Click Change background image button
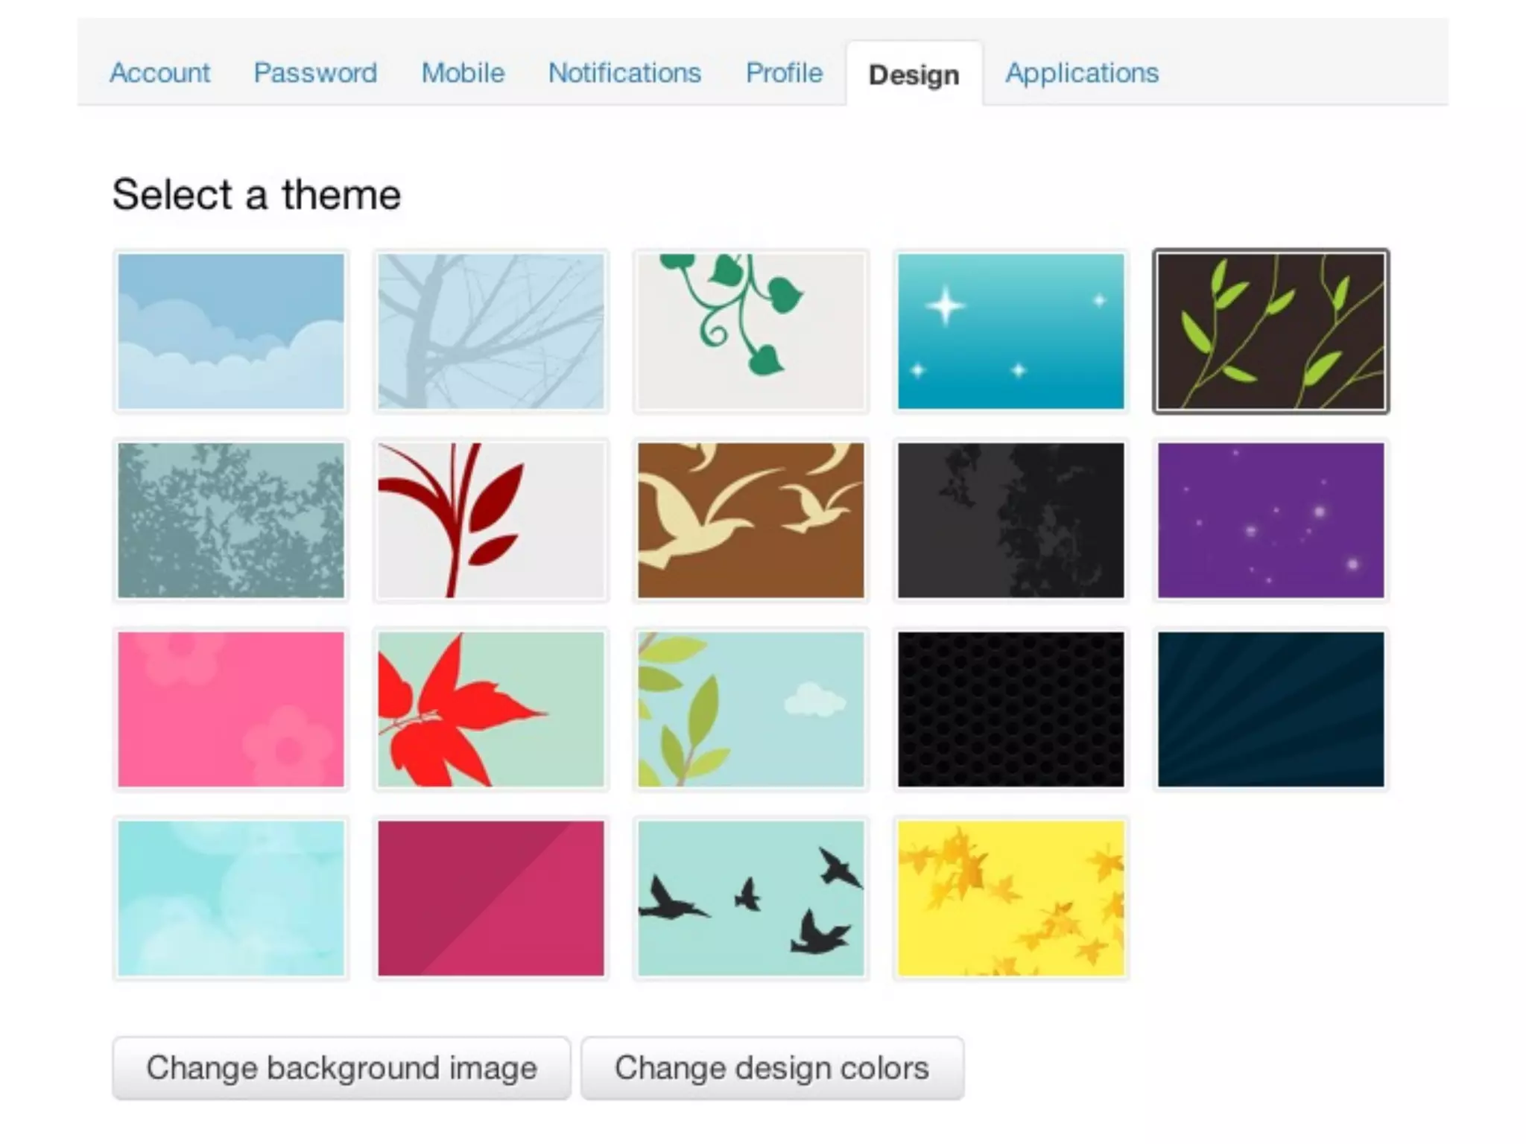The width and height of the screenshot is (1526, 1144). coord(341,1068)
